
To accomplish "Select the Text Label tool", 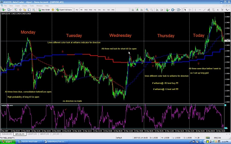I will coord(222,10).
